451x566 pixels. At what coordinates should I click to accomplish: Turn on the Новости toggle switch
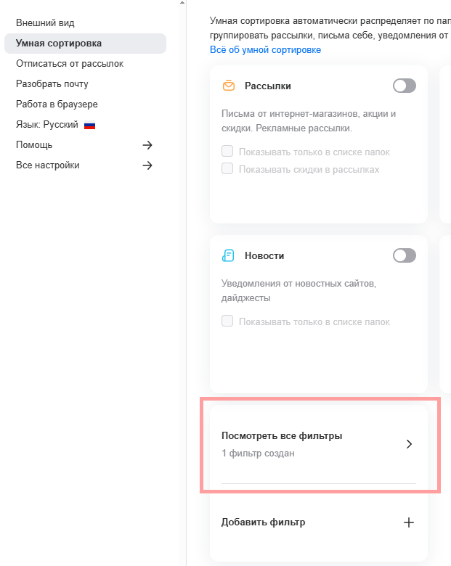[x=405, y=255]
